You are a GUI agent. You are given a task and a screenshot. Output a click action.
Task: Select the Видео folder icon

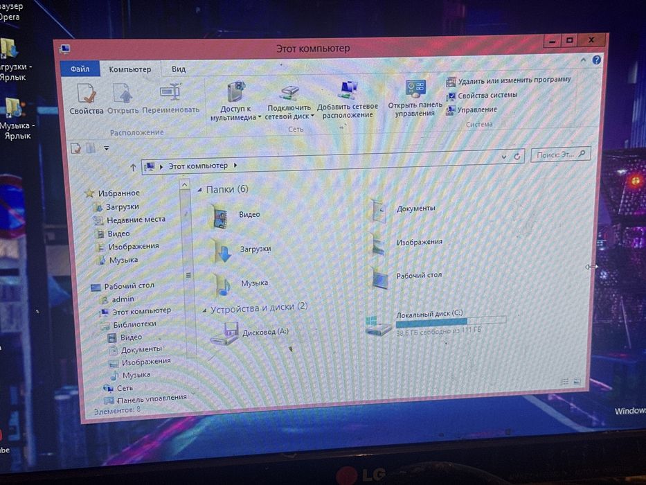tap(221, 215)
